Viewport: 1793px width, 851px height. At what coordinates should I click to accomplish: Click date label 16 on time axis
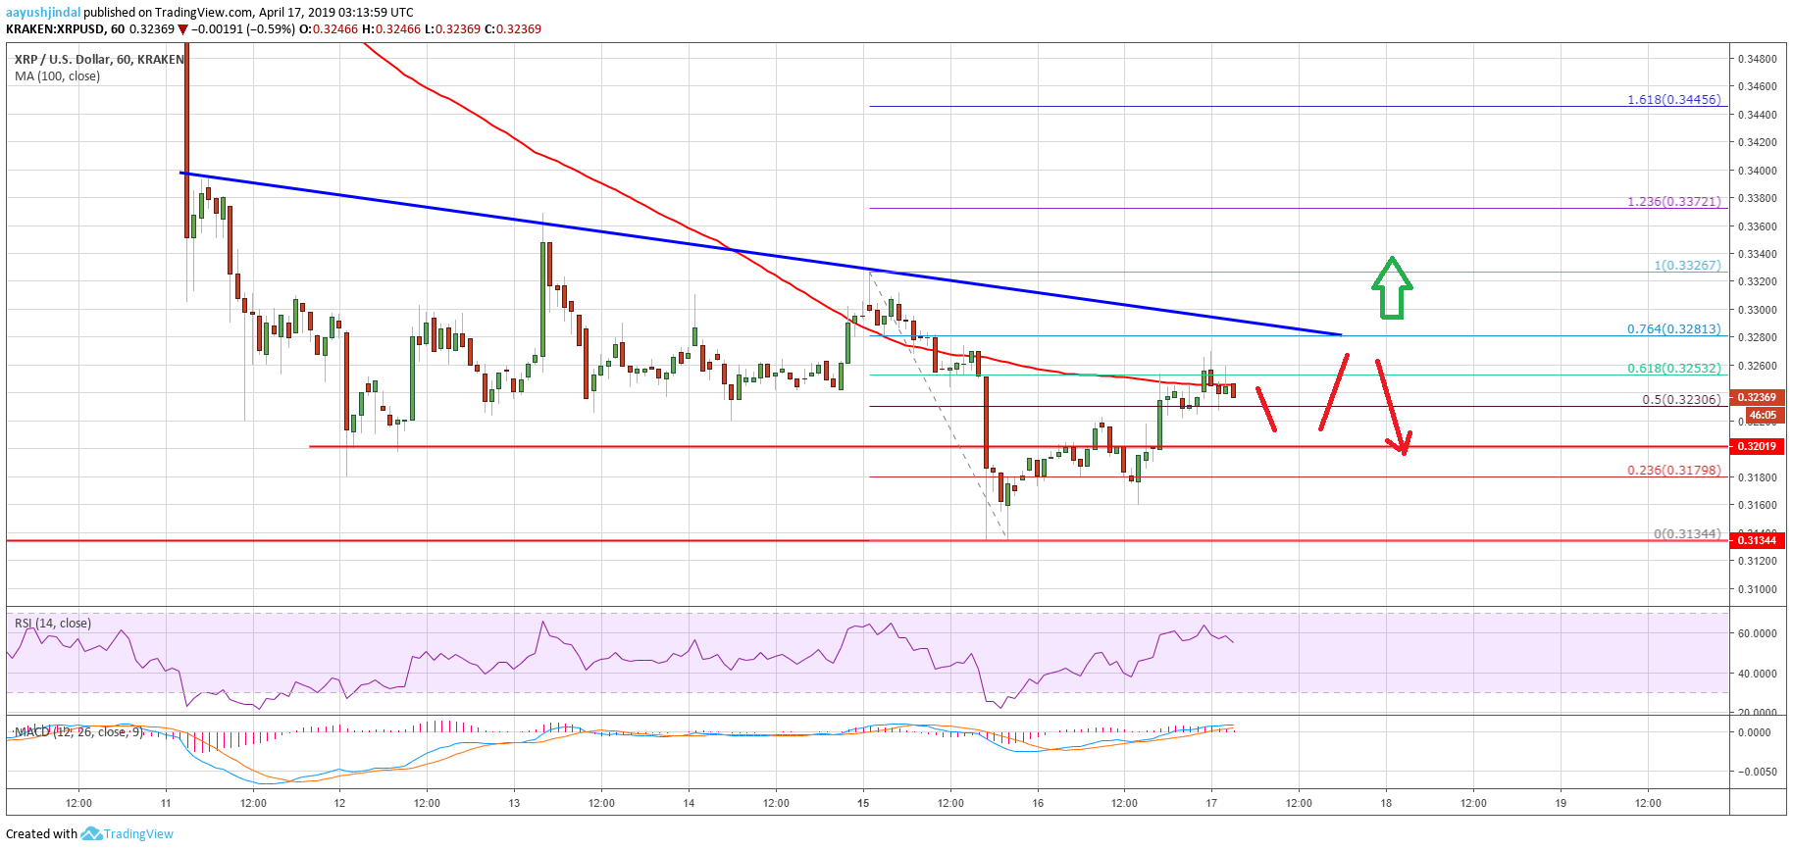coord(1038,803)
